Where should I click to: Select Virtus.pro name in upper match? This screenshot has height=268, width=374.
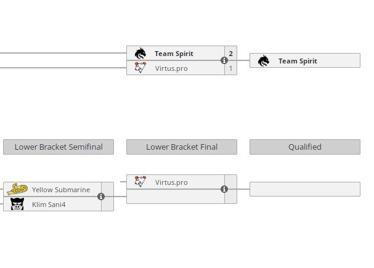click(x=171, y=68)
